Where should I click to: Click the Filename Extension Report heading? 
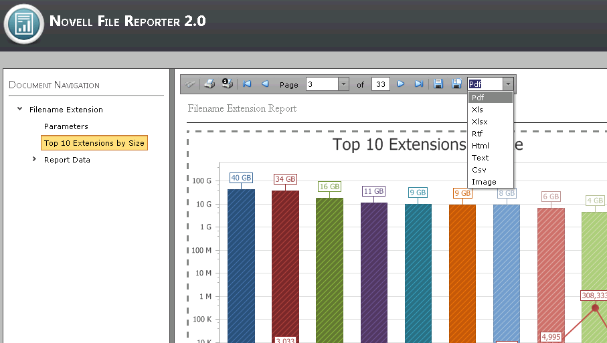pyautogui.click(x=242, y=108)
